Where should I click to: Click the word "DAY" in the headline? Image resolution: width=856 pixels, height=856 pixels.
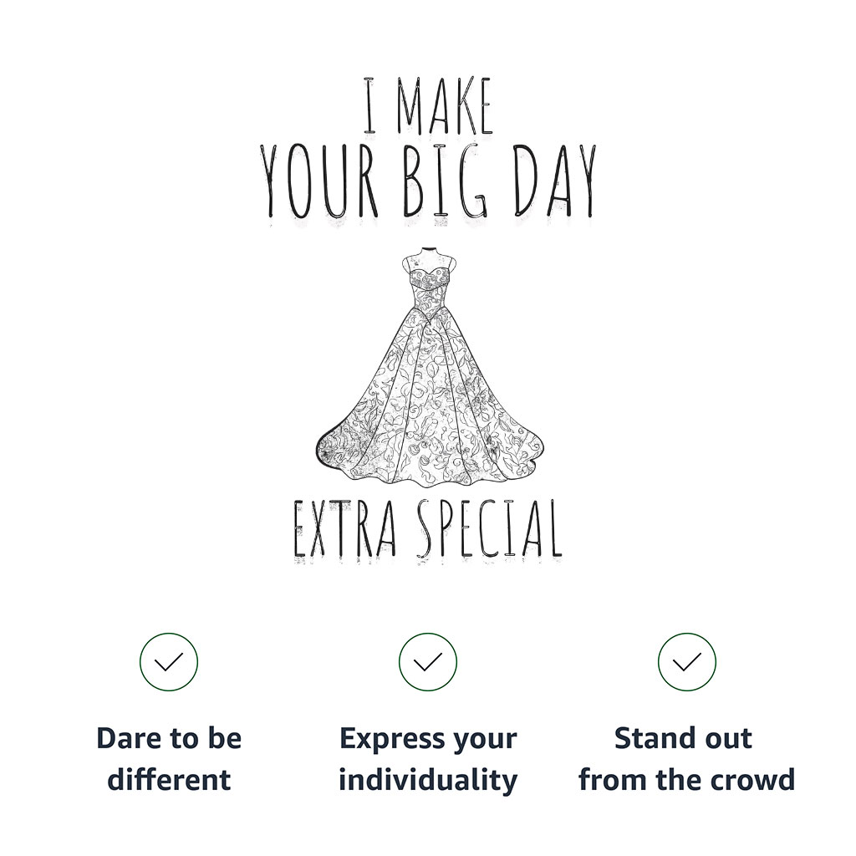(x=554, y=182)
